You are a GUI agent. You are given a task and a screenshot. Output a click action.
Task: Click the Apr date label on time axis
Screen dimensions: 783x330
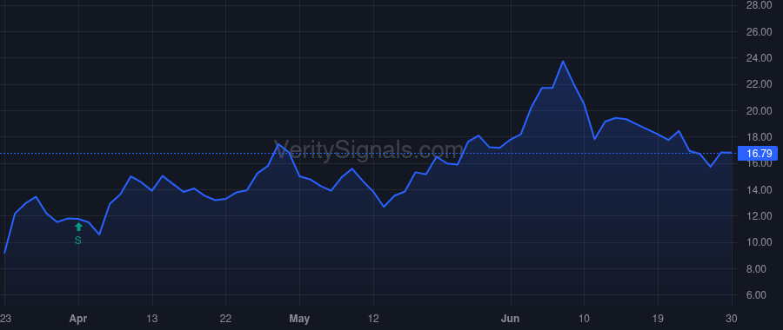coord(78,319)
